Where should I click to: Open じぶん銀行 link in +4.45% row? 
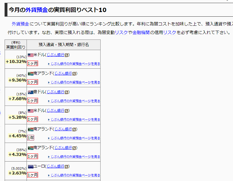click(63, 129)
